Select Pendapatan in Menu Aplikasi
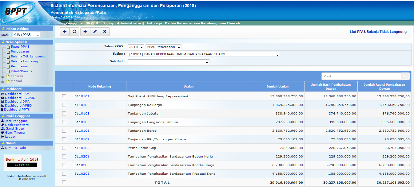The height and width of the screenshot is (187, 414). click(20, 52)
